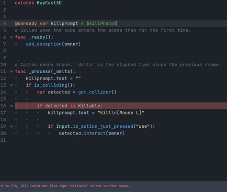Click the "use" string on line 19
This screenshot has height=192, width=227.
pyautogui.click(x=143, y=126)
